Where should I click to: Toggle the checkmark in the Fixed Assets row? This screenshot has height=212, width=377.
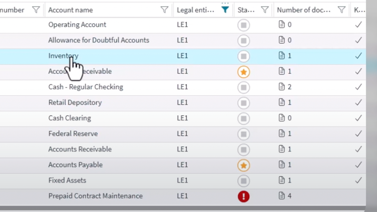coord(358,180)
